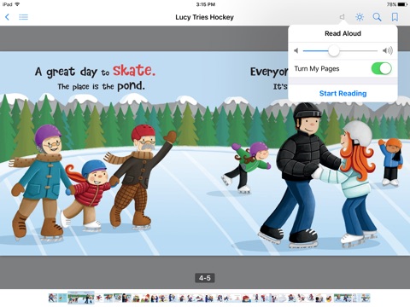Toggle the Turn My Pages switch off
The image size is (410, 307).
point(382,68)
